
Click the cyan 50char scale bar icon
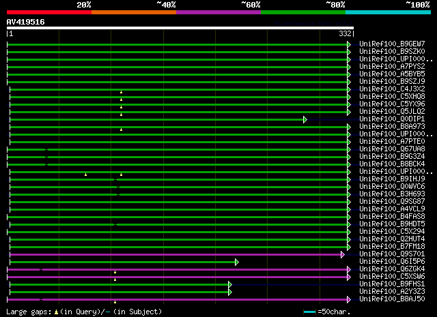[x=310, y=312]
